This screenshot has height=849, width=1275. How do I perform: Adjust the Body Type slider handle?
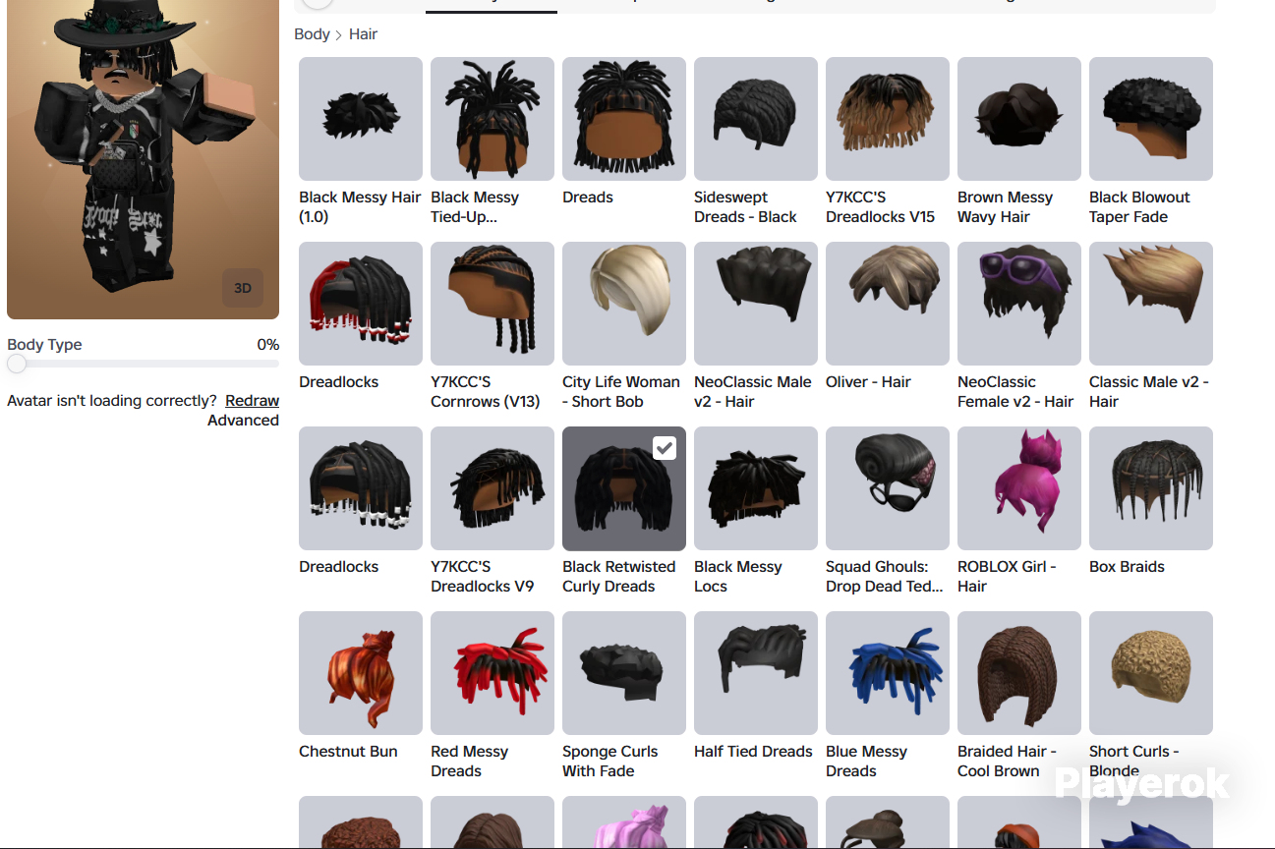pos(17,364)
